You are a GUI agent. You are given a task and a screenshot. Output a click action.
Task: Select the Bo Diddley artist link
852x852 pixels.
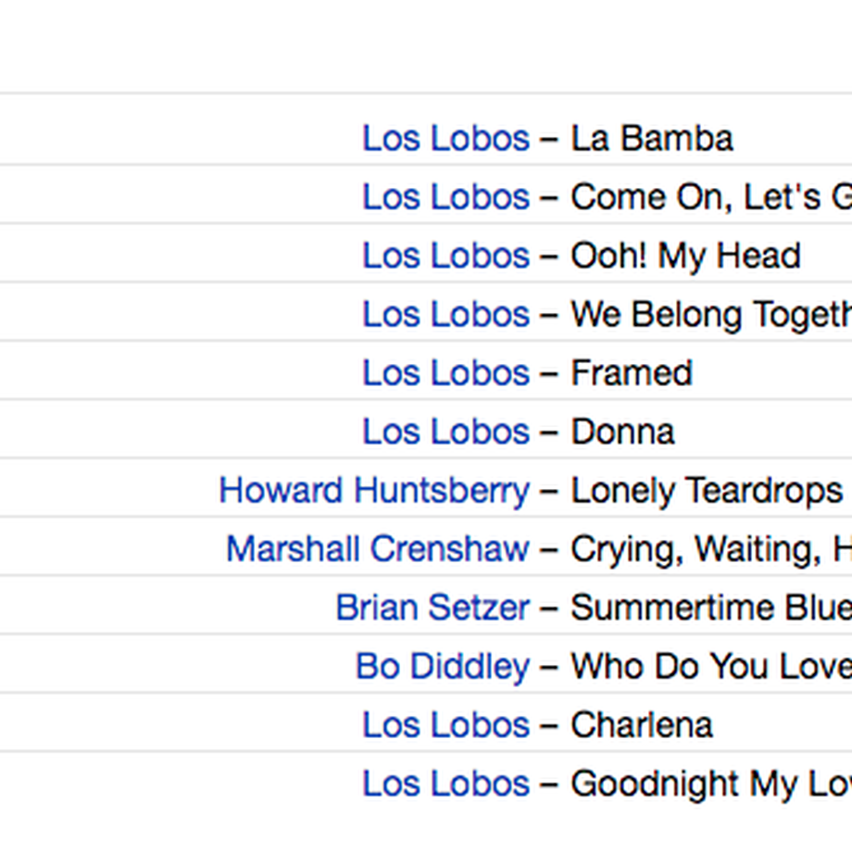[443, 668]
